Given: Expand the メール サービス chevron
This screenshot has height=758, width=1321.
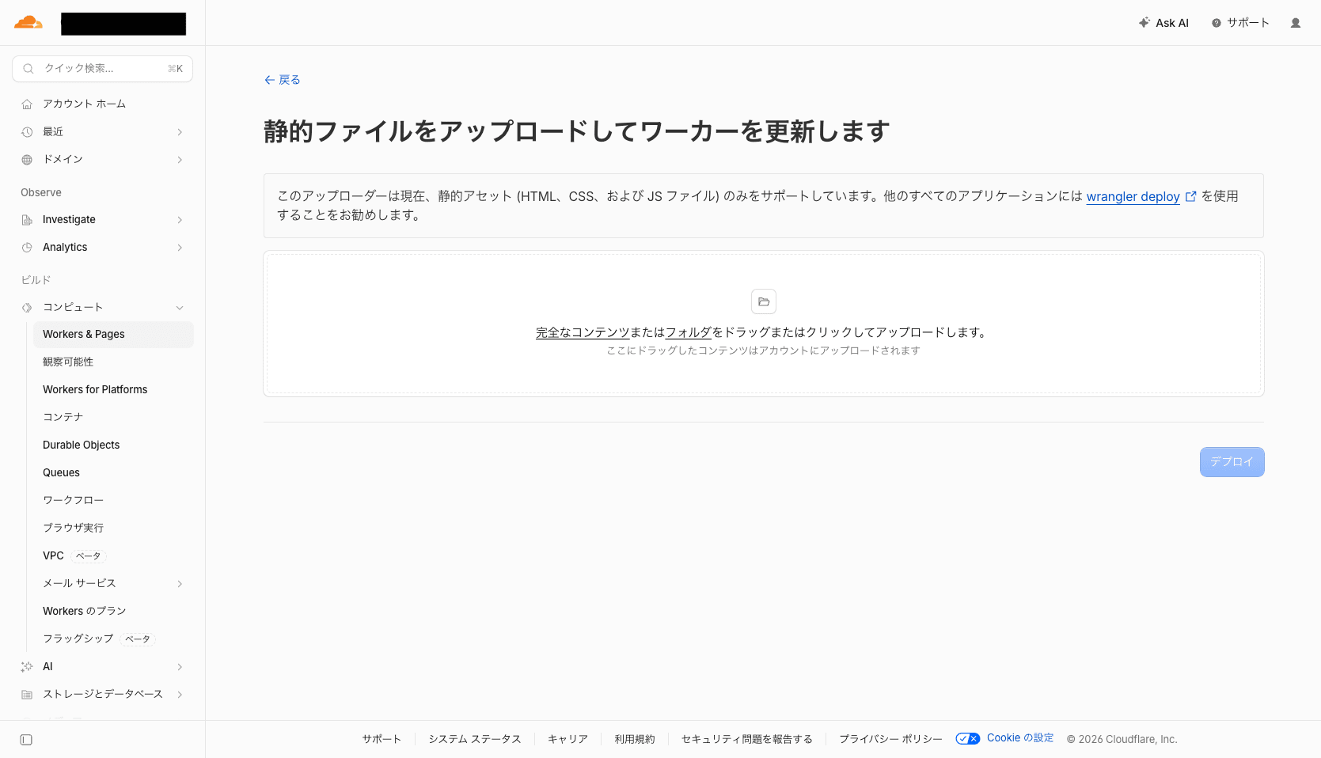Looking at the screenshot, I should pos(180,584).
